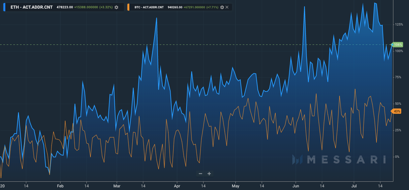Click the blue ETH series color bar
The height and width of the screenshot is (190, 409).
[5, 7]
